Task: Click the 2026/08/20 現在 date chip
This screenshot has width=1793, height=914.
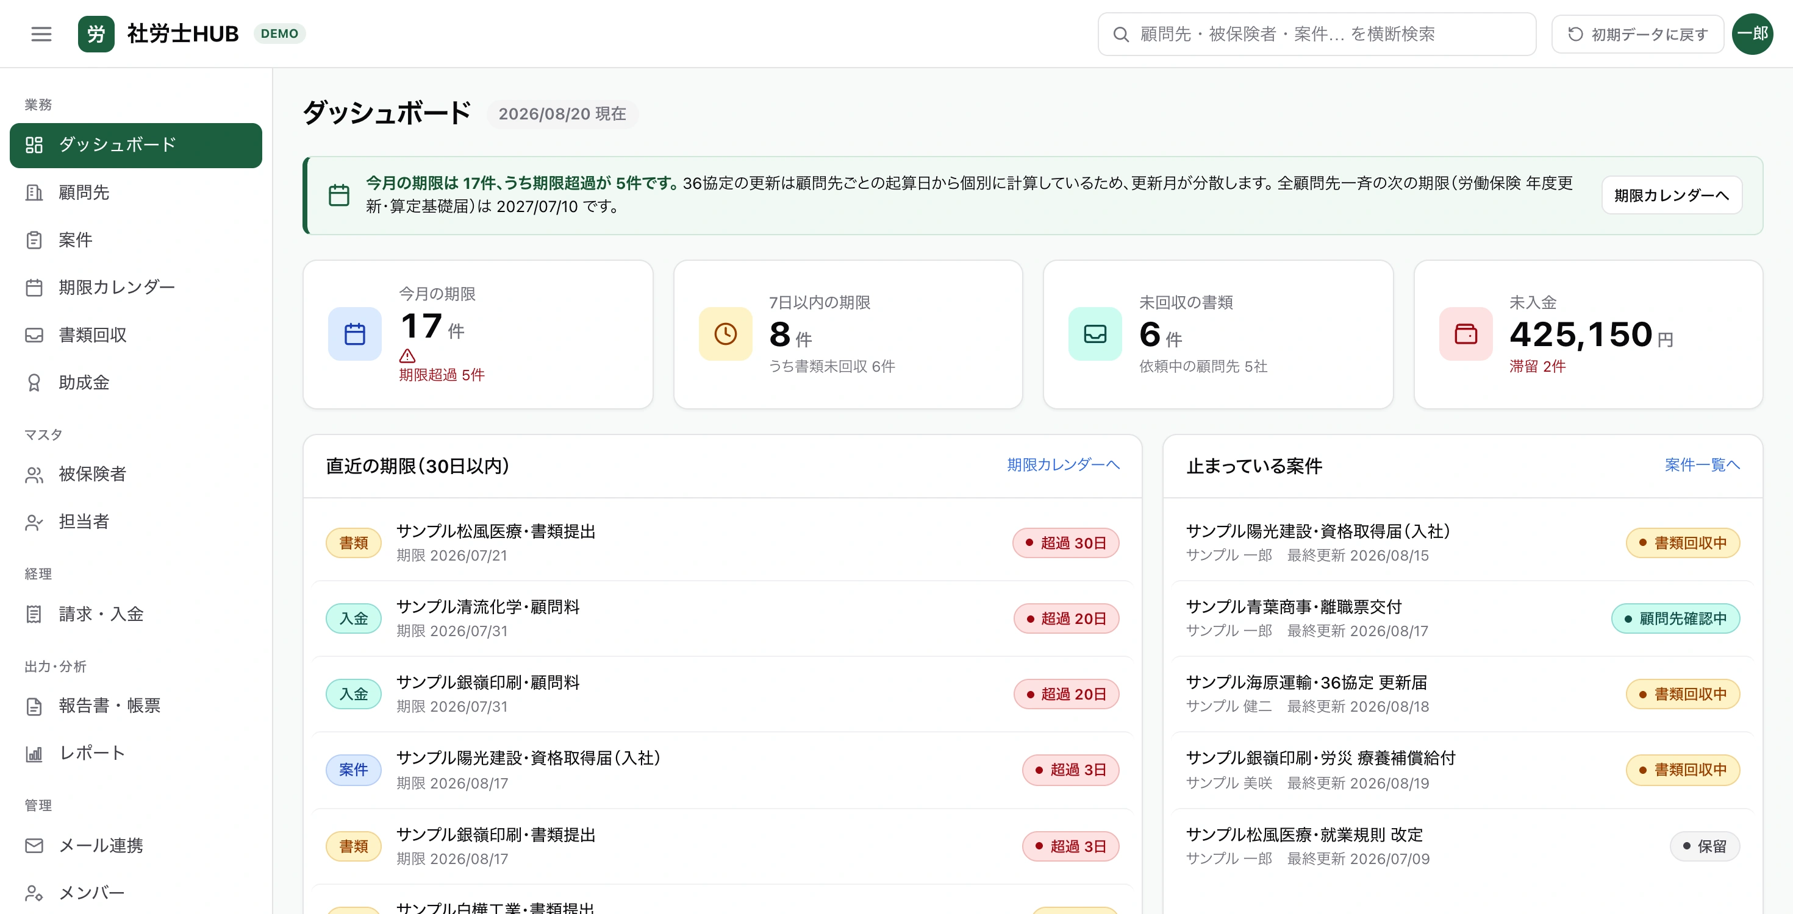Action: tap(562, 113)
